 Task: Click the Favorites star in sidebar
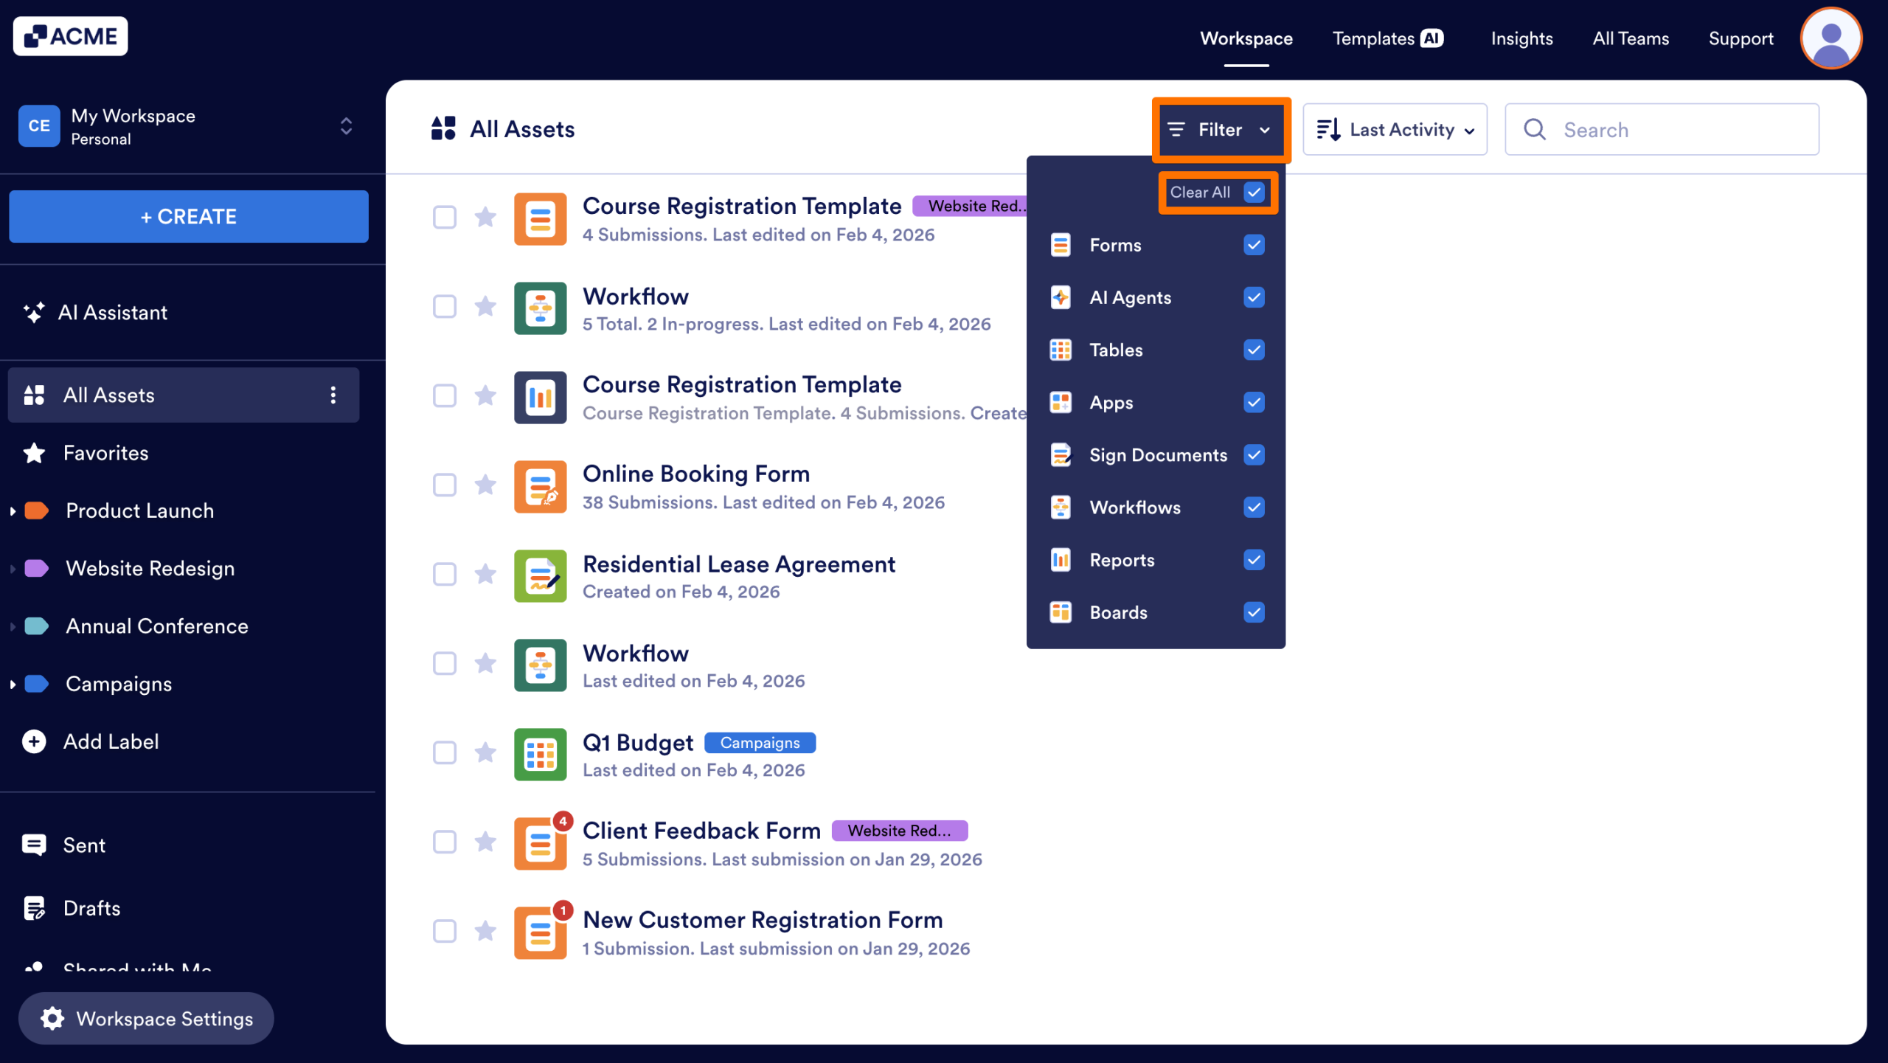pos(33,452)
